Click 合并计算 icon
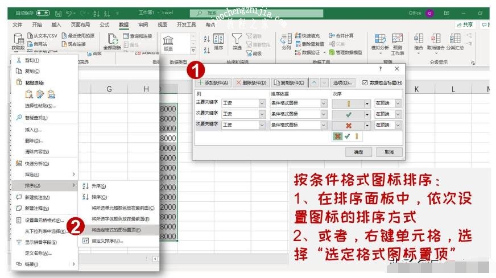The width and height of the screenshot is (496, 278). click(x=332, y=35)
